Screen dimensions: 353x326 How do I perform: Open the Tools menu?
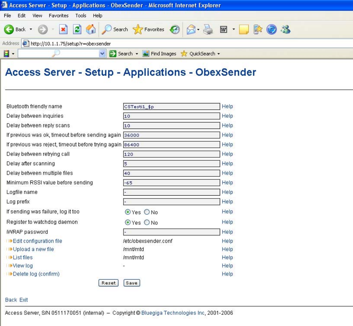tap(81, 15)
